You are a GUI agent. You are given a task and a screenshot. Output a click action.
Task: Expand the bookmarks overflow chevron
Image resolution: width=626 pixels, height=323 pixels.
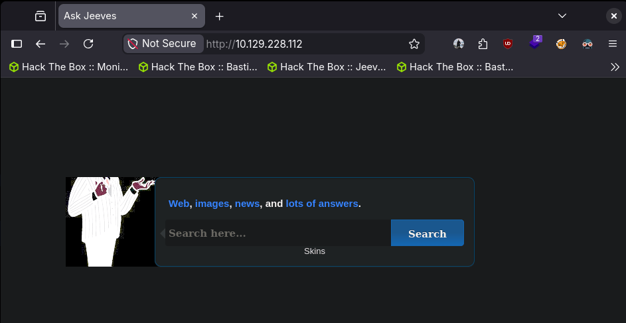[615, 66]
